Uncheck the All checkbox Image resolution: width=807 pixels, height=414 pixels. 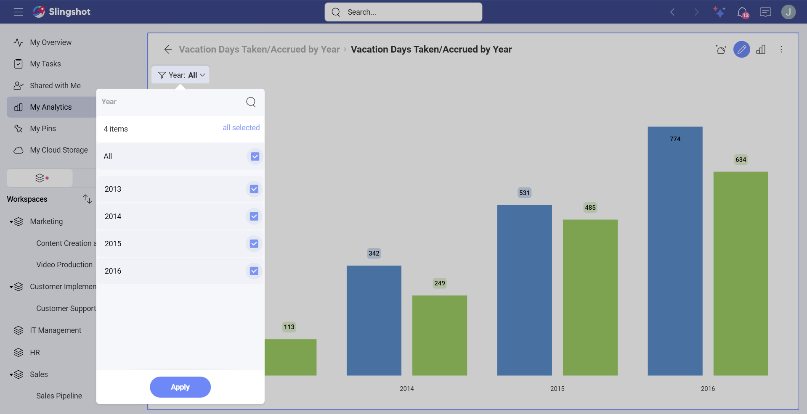coord(255,156)
